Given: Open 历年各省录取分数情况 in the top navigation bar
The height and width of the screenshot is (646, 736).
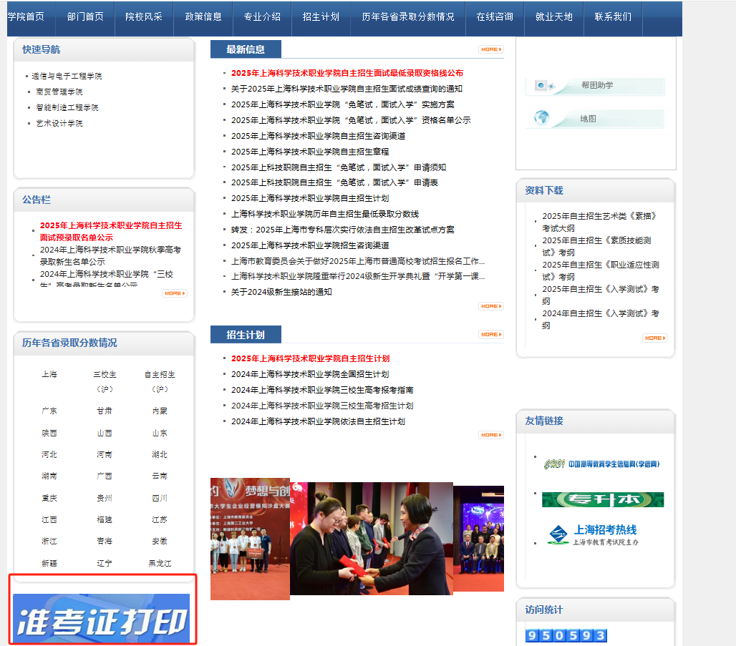Looking at the screenshot, I should [408, 16].
